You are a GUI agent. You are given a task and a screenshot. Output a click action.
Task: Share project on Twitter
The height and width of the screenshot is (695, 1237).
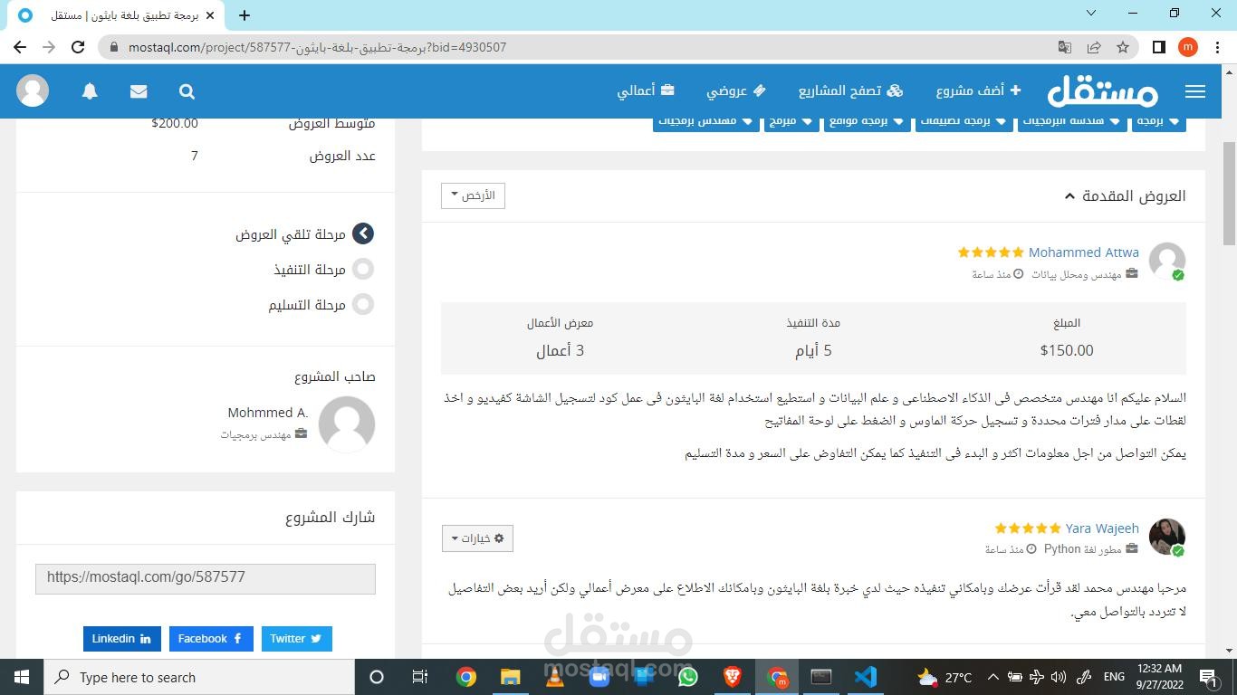click(297, 639)
